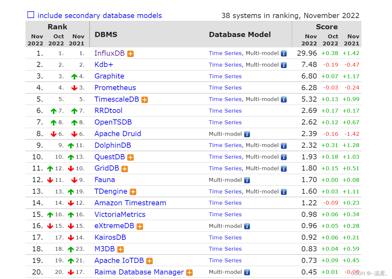Screen dimensions: 392x279
Task: Click the blue info icon in Raima Database Manager row
Action: click(247, 273)
